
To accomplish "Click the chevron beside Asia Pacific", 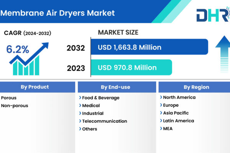I will click(161, 113).
